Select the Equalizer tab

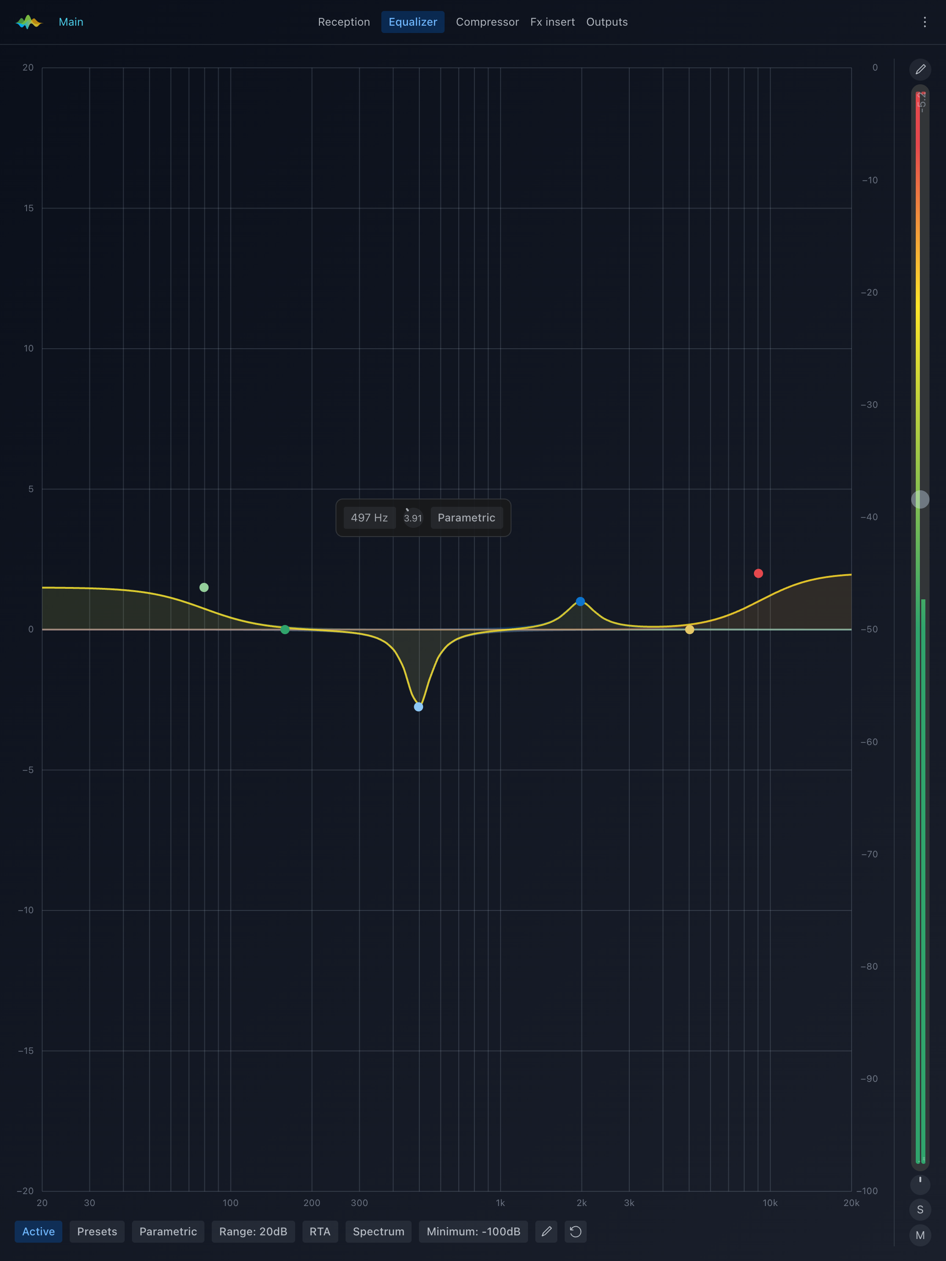tap(413, 22)
